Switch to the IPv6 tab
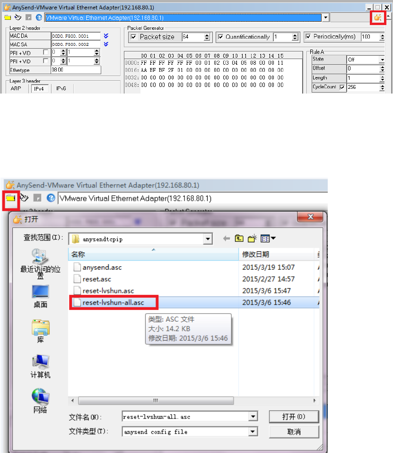This screenshot has width=393, height=453. click(x=61, y=88)
